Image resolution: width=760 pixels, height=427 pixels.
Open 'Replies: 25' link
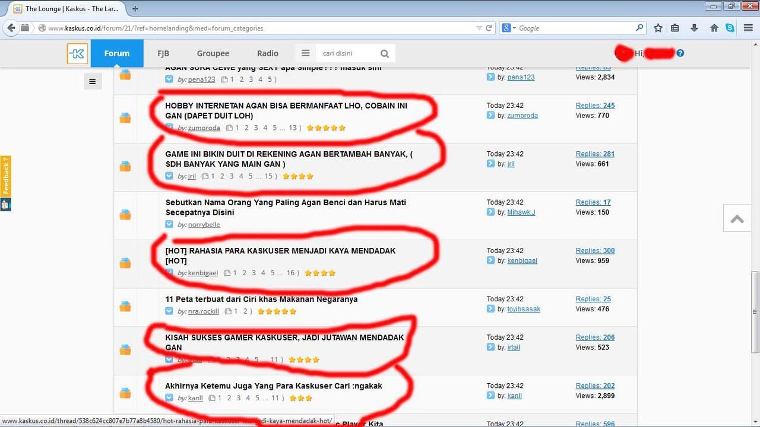point(593,299)
